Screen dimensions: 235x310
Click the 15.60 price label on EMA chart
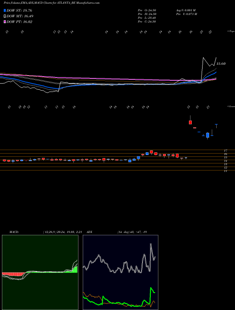point(221,64)
